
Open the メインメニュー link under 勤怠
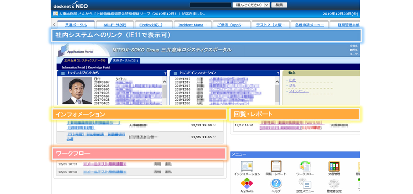click(x=299, y=91)
